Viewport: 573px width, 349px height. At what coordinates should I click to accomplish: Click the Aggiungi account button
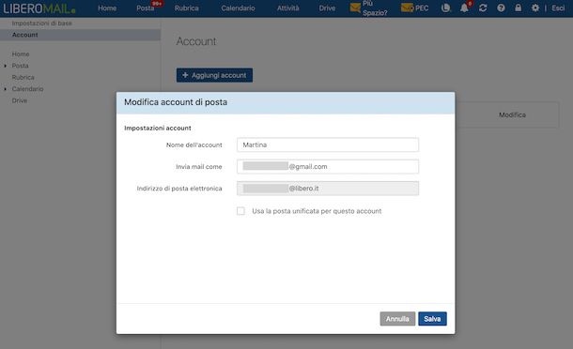214,75
